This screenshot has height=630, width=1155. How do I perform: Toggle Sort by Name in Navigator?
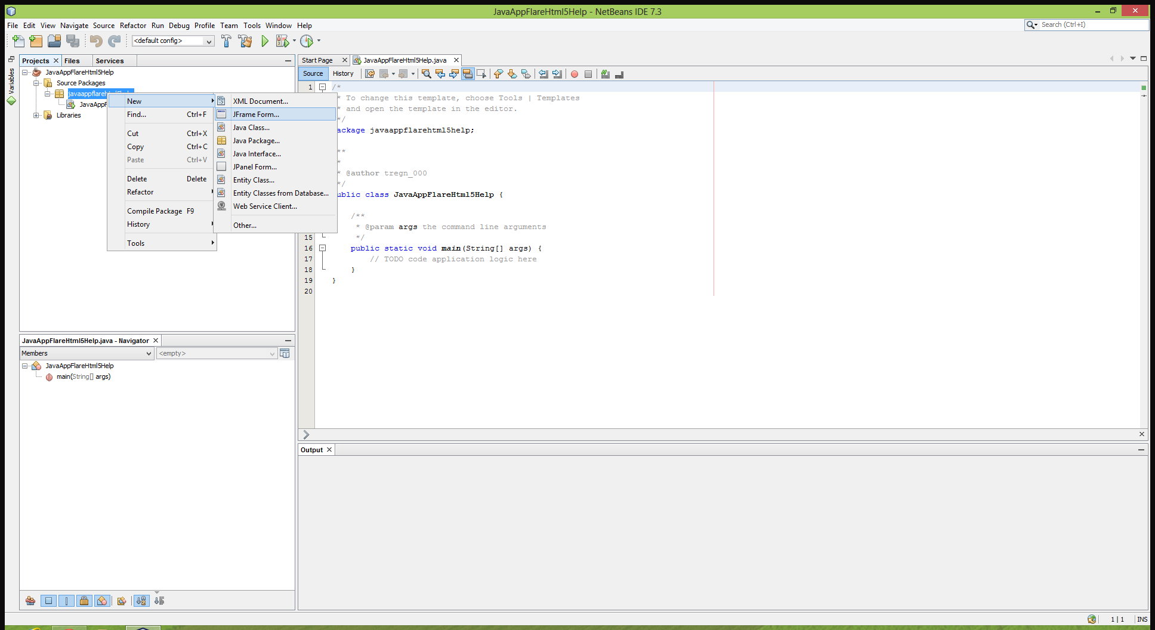(x=141, y=601)
